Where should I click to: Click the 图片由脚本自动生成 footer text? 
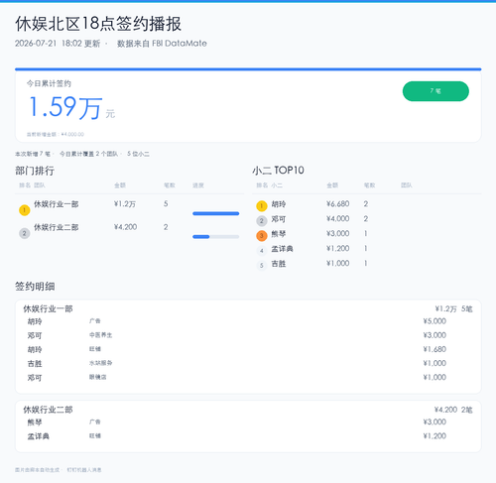pyautogui.click(x=37, y=470)
